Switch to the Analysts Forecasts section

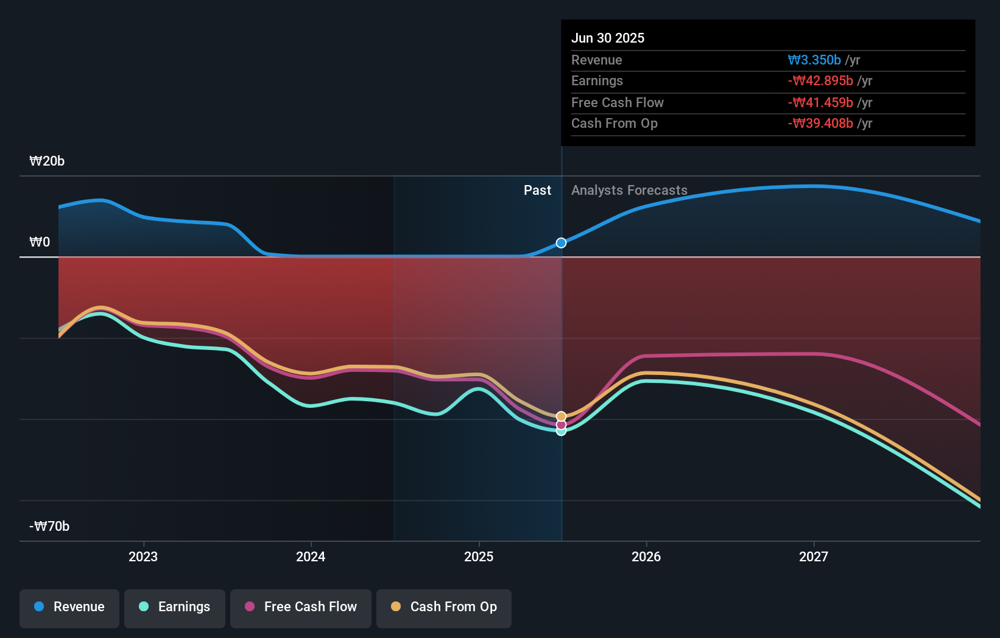tap(629, 190)
